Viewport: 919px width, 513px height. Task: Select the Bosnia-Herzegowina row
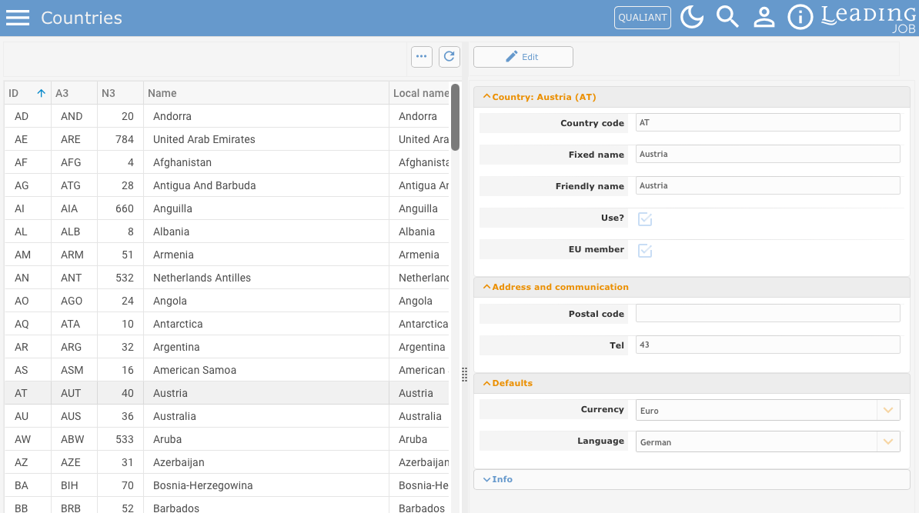(227, 485)
